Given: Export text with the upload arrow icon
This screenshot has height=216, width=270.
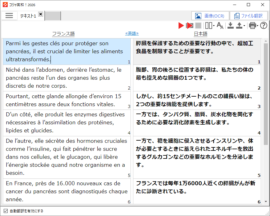Looking at the screenshot, I should [x=239, y=26].
